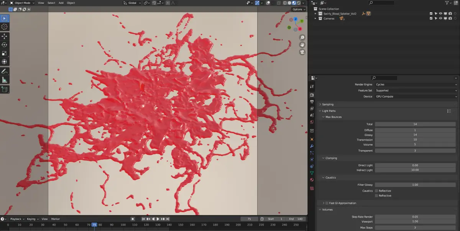
Task: Open the Texture properties tab
Action: click(312, 188)
